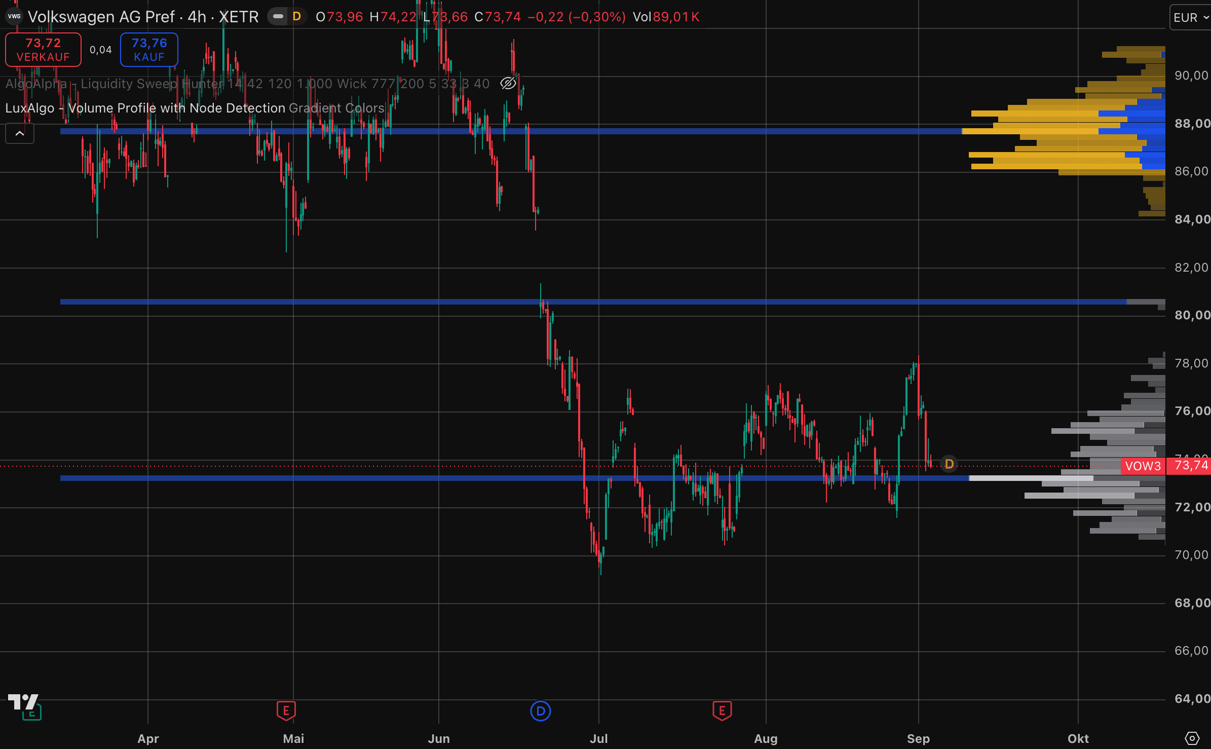1211x749 pixels.
Task: Click the red 73,74 current price label
Action: pos(1189,466)
